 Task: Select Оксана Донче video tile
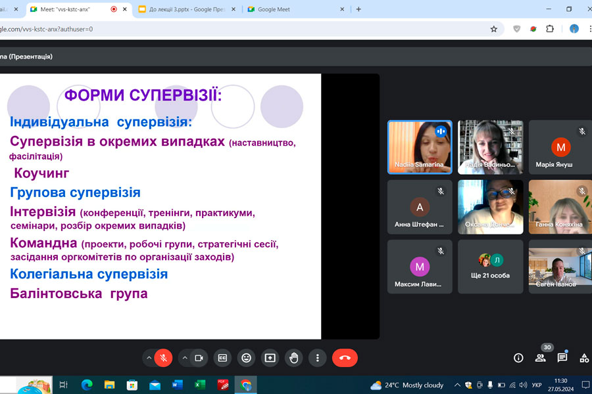pos(491,207)
